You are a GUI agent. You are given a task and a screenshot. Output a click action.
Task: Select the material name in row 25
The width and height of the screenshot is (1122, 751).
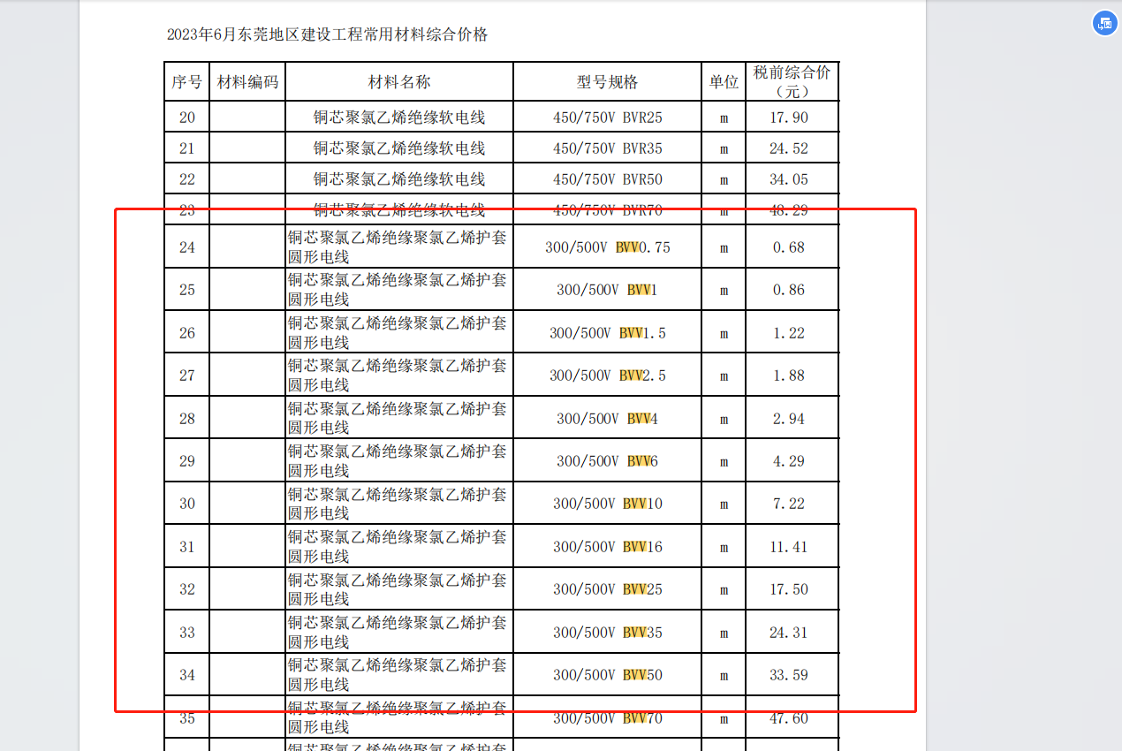tap(398, 290)
